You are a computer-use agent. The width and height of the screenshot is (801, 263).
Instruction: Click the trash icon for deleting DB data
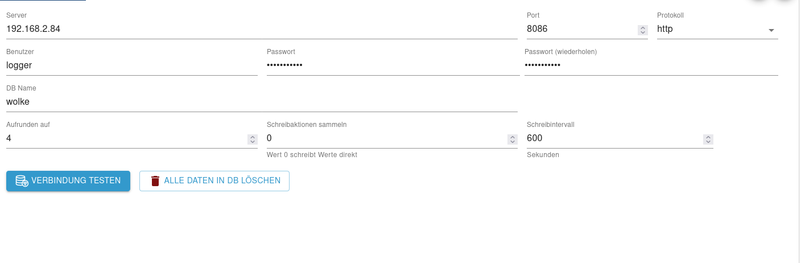pyautogui.click(x=155, y=181)
